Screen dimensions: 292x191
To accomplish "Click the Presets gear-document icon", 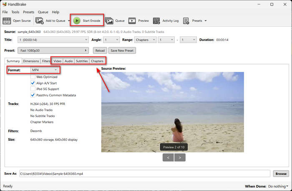I will (x=186, y=21).
